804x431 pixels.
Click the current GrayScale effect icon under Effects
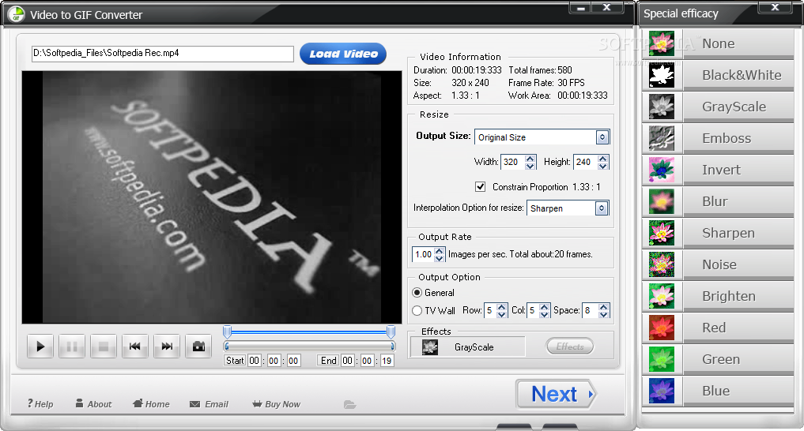point(430,347)
